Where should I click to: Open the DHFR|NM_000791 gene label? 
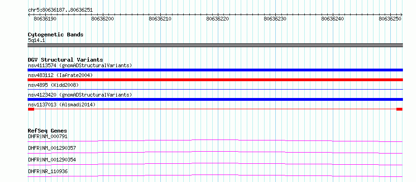[x=48, y=136]
